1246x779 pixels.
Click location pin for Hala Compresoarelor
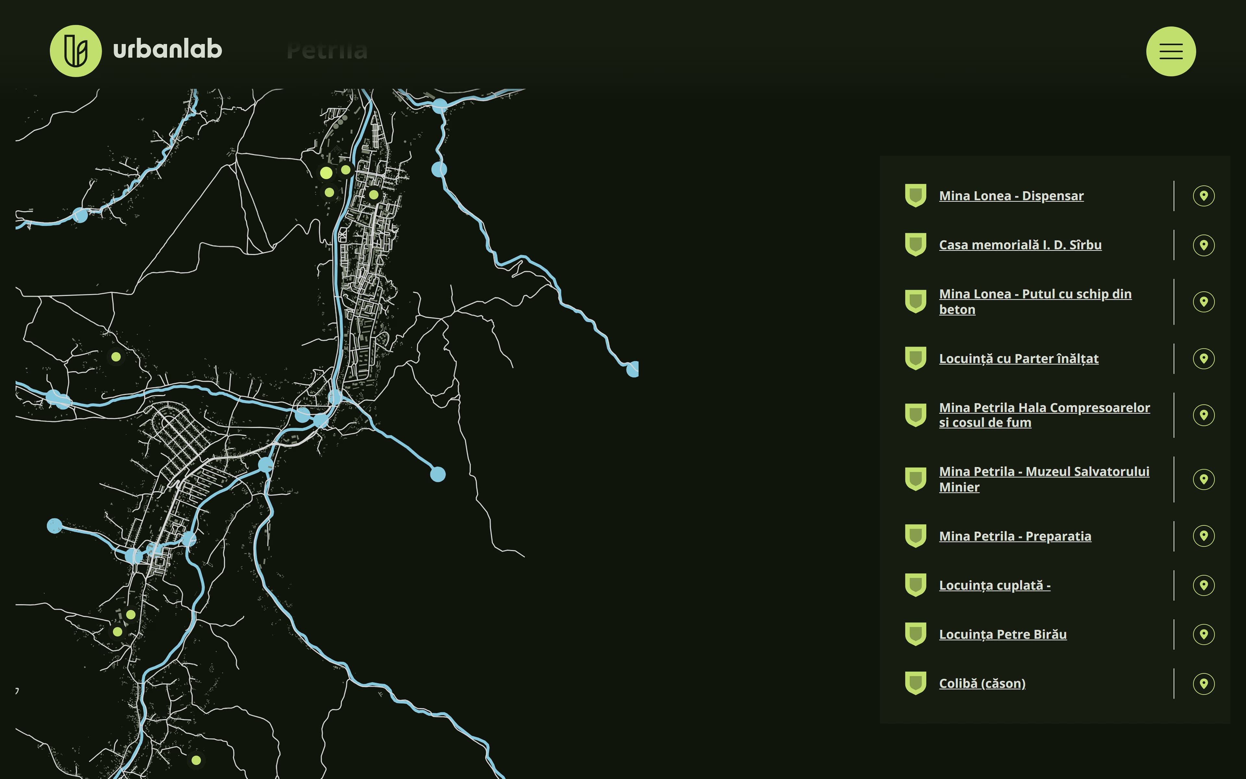[1204, 415]
